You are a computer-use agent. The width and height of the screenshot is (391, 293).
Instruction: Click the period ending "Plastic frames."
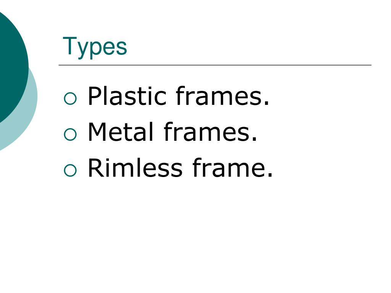(267, 103)
